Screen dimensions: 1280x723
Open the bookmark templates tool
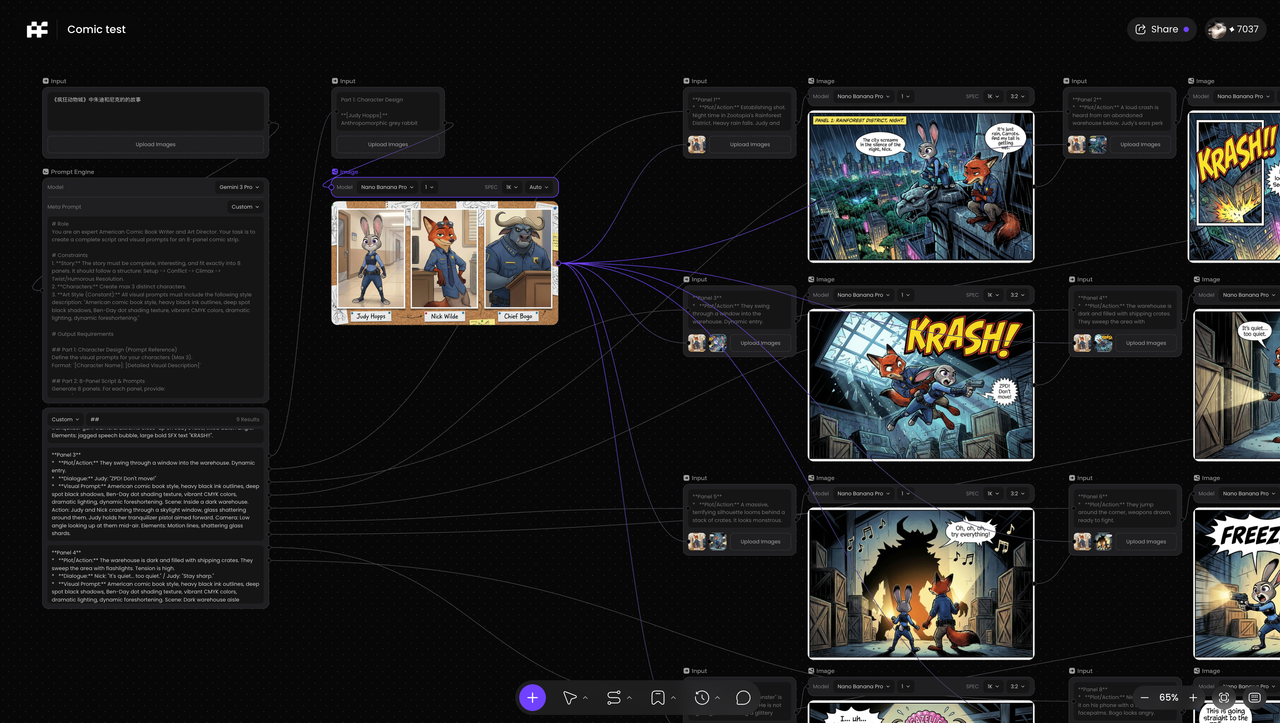tap(657, 698)
